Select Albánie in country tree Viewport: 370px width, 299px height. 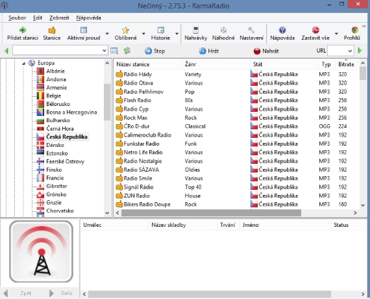tap(55, 71)
